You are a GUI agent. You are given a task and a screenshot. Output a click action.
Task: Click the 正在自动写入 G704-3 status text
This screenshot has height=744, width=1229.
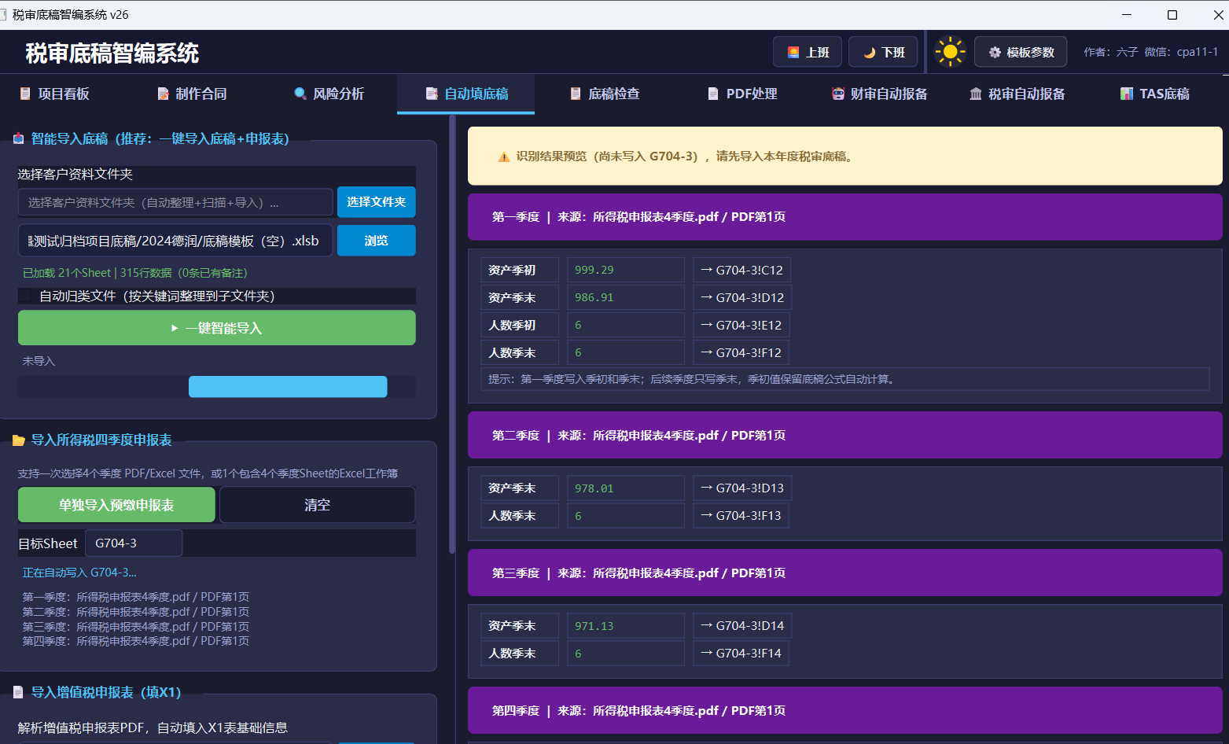(x=79, y=573)
